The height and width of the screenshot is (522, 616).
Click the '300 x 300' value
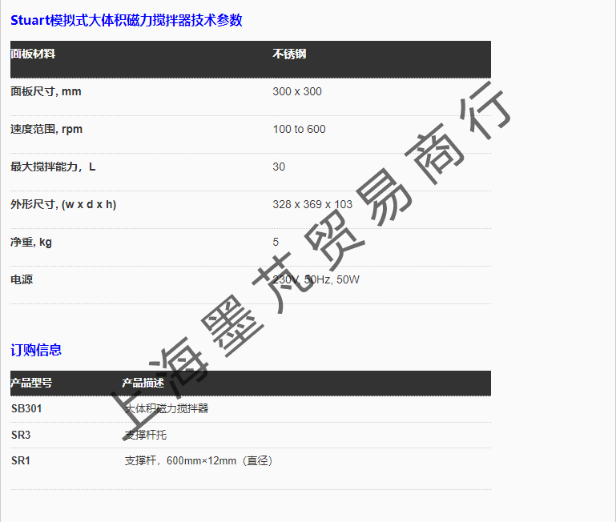click(297, 91)
